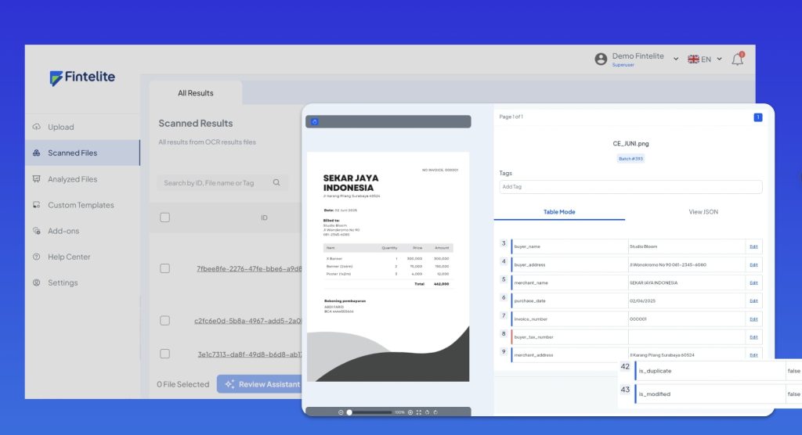Image resolution: width=802 pixels, height=435 pixels.
Task: Click the zoom slider in document viewer
Action: 370,412
